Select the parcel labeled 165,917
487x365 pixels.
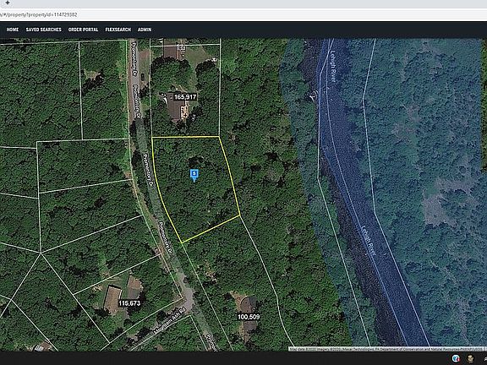pyautogui.click(x=185, y=97)
